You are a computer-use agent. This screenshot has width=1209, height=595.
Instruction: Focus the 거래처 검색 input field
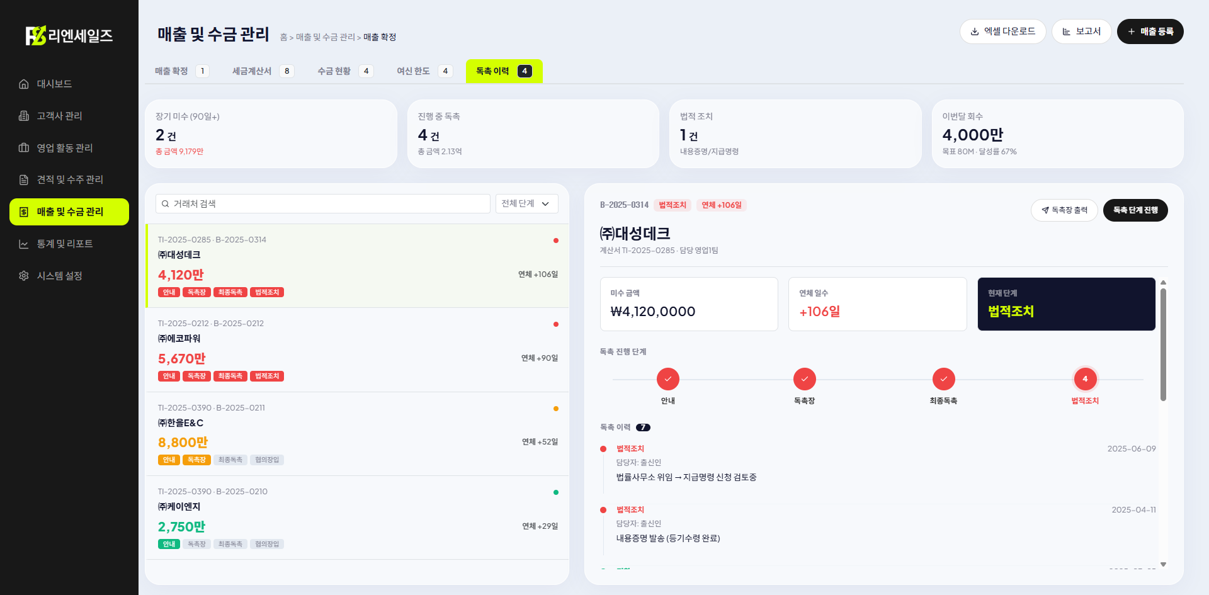click(322, 204)
